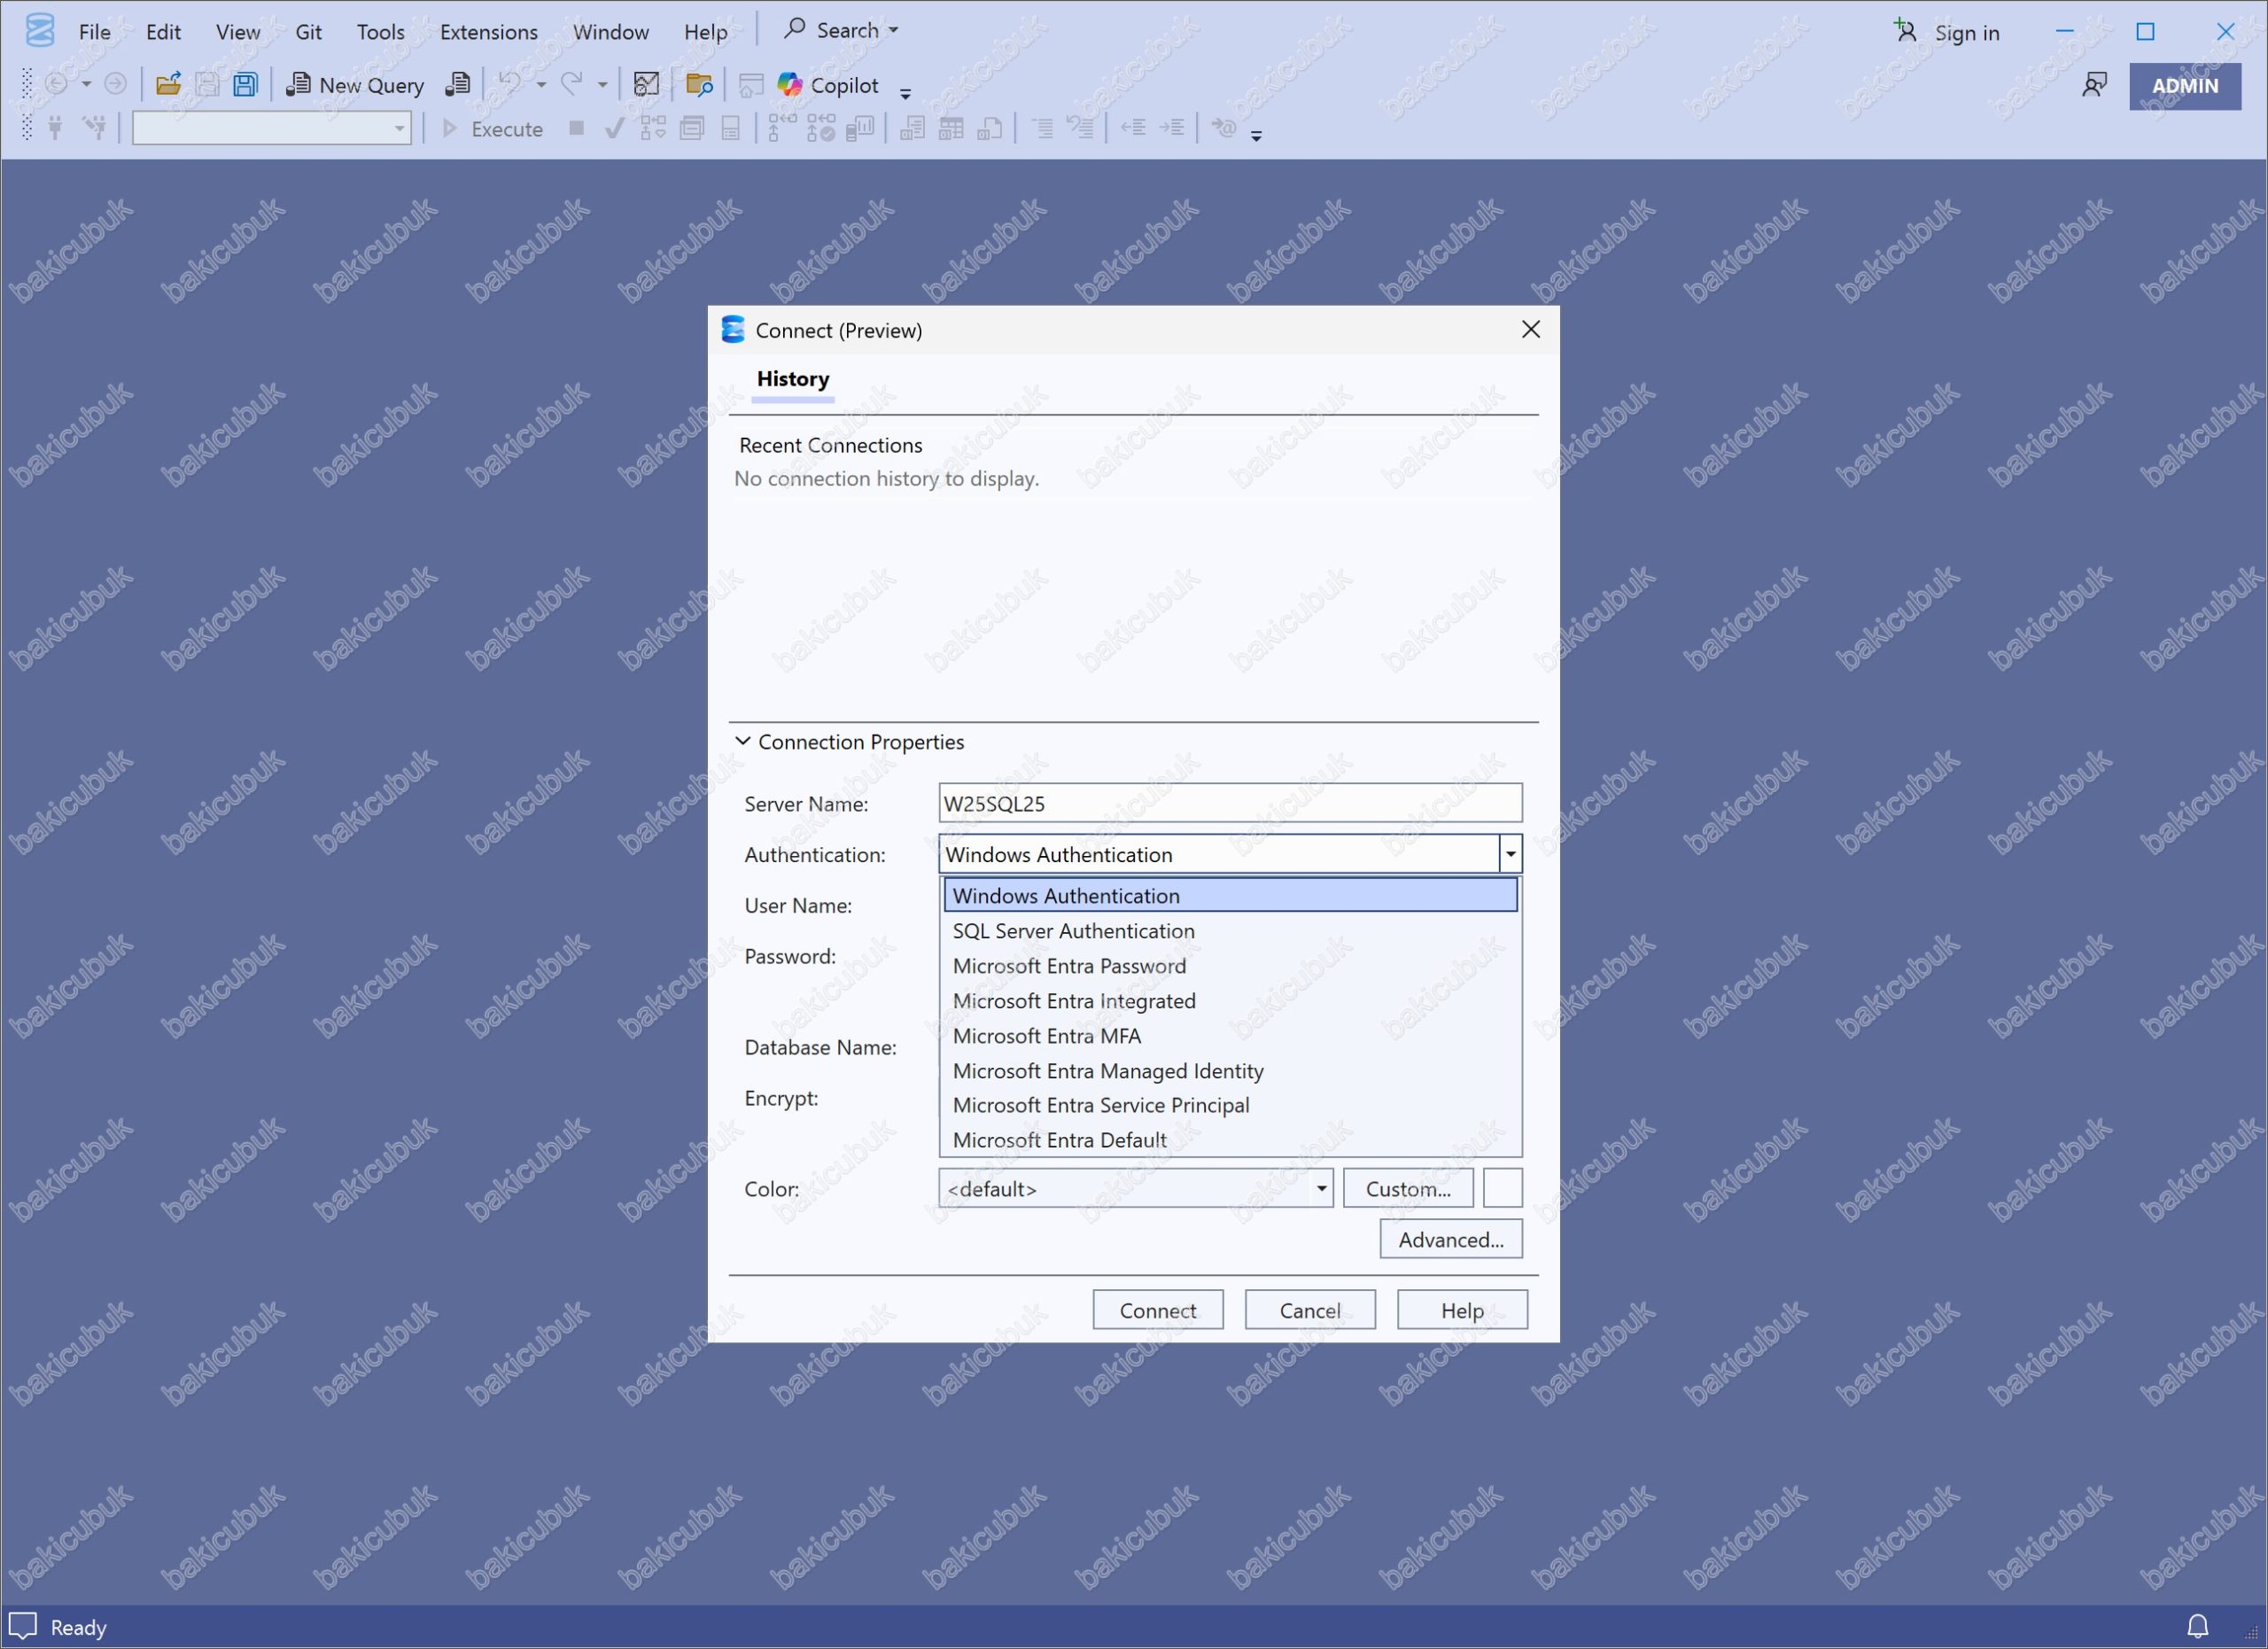The height and width of the screenshot is (1649, 2268).
Task: Click the Results to Text icon
Action: click(x=912, y=128)
